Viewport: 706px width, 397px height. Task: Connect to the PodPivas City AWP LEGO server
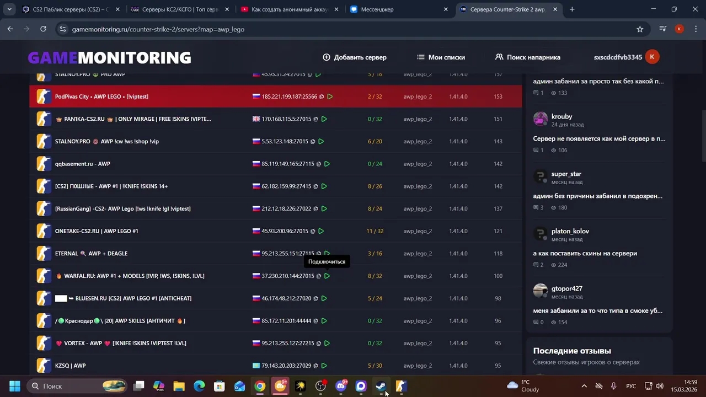(330, 96)
